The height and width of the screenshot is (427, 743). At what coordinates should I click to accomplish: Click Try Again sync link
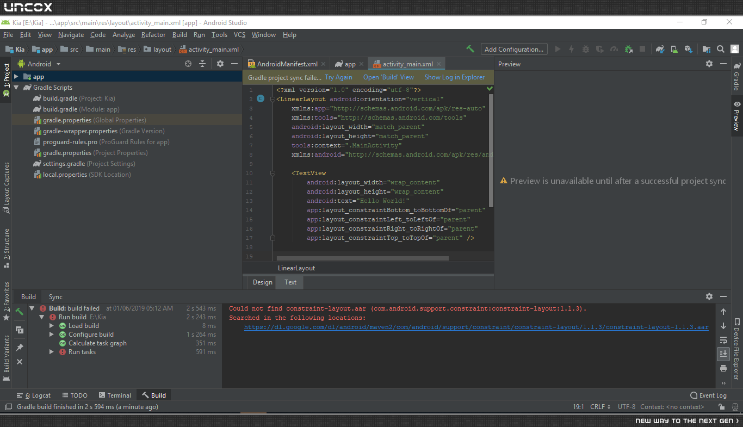[x=338, y=77]
